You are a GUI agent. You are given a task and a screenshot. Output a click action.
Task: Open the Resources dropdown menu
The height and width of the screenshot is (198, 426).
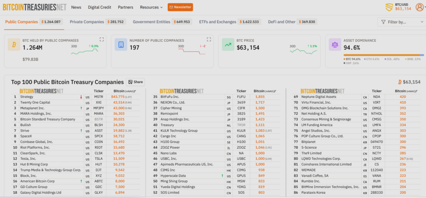click(151, 8)
